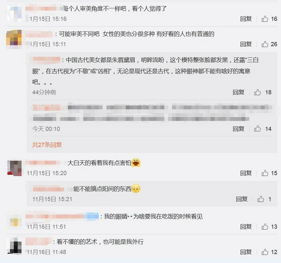Reply to the 每个人审美角度不一样吧 comment
The width and height of the screenshot is (281, 263).
(x=246, y=19)
